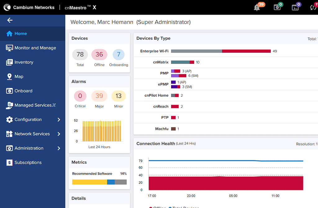Expand the Administration submenu chevron
318x208 pixels.
[59, 148]
